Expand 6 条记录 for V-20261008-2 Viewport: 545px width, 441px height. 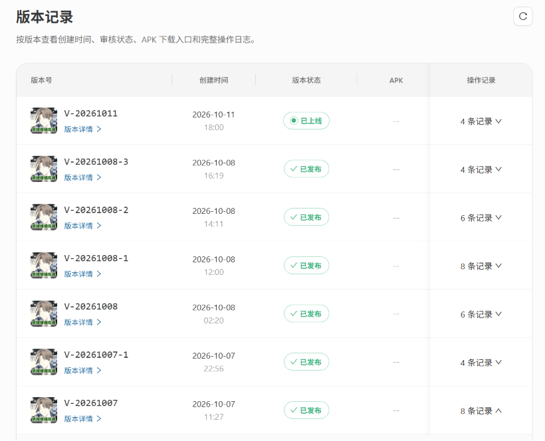481,218
